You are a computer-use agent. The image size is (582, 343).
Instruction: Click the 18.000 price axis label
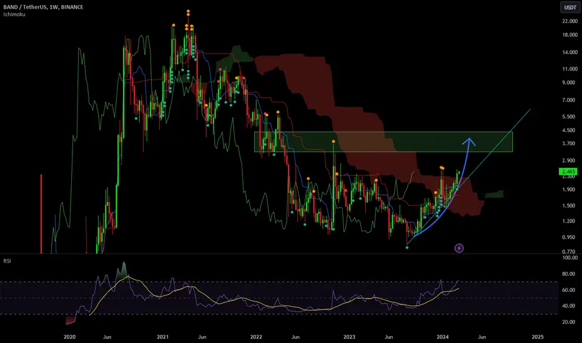pos(570,35)
